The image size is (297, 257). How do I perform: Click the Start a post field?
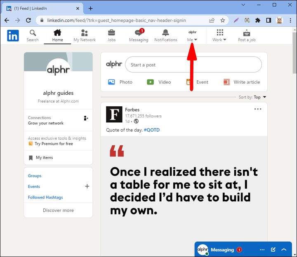click(x=193, y=65)
